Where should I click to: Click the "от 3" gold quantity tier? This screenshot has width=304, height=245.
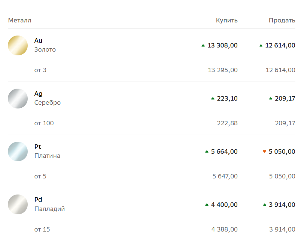[40, 70]
